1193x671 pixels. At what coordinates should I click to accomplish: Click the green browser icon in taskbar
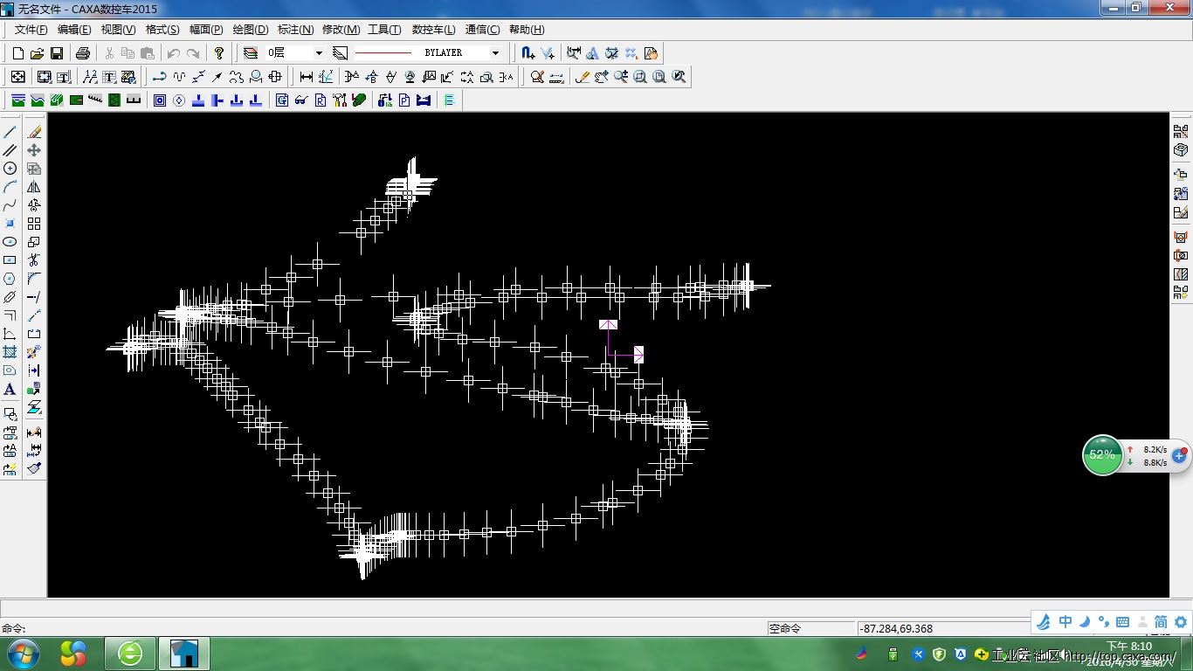click(130, 654)
